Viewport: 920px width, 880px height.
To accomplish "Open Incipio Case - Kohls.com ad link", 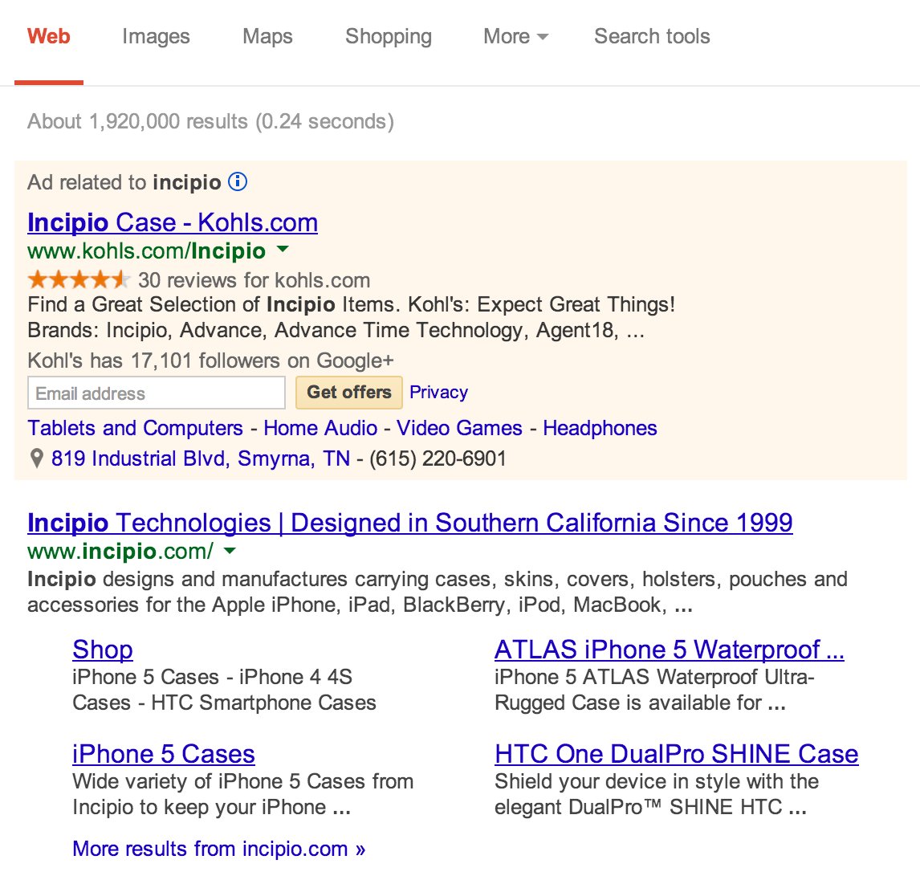I will [173, 223].
